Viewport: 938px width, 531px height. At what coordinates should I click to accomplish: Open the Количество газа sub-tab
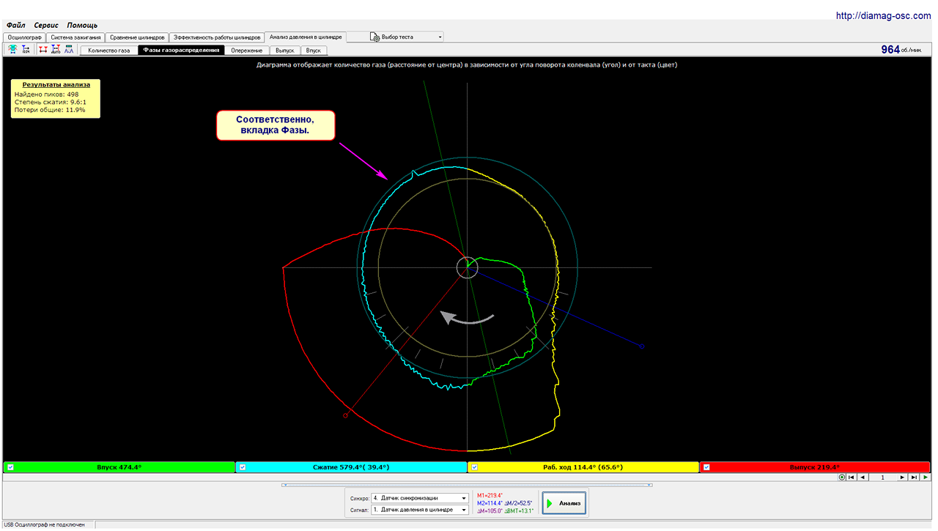pos(108,51)
